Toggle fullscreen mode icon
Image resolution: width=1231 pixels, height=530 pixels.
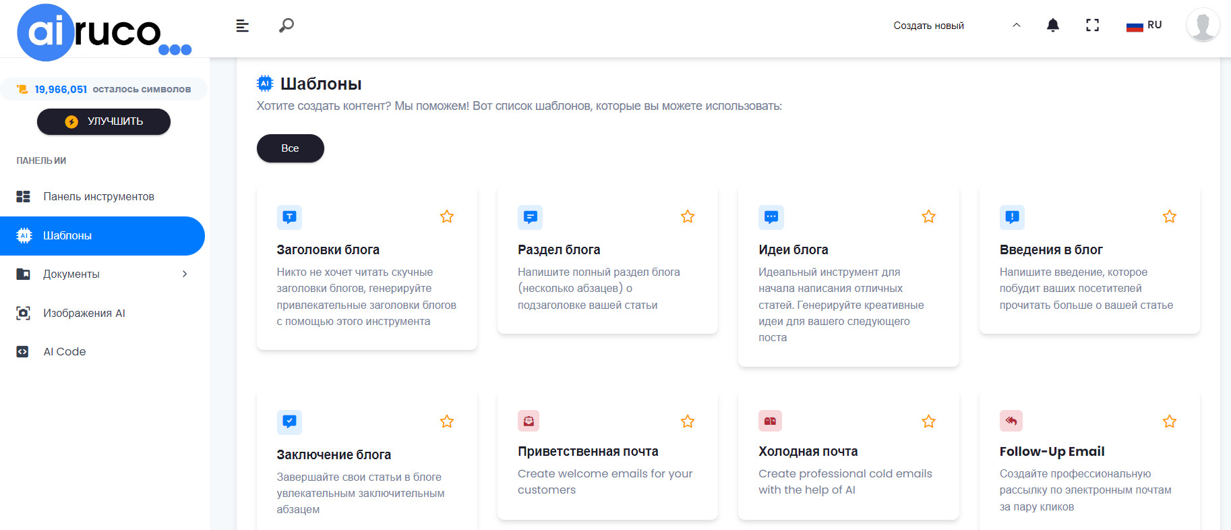[x=1092, y=26]
